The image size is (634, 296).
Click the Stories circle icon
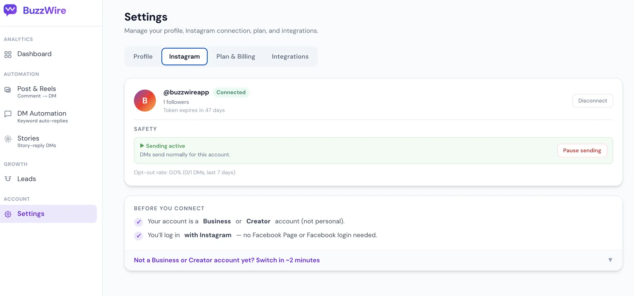[x=8, y=139]
